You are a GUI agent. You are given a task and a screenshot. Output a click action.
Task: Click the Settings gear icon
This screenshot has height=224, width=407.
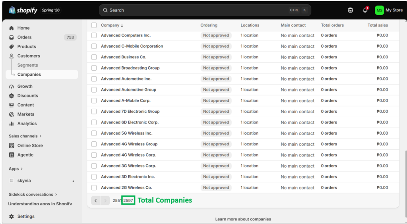click(x=12, y=216)
